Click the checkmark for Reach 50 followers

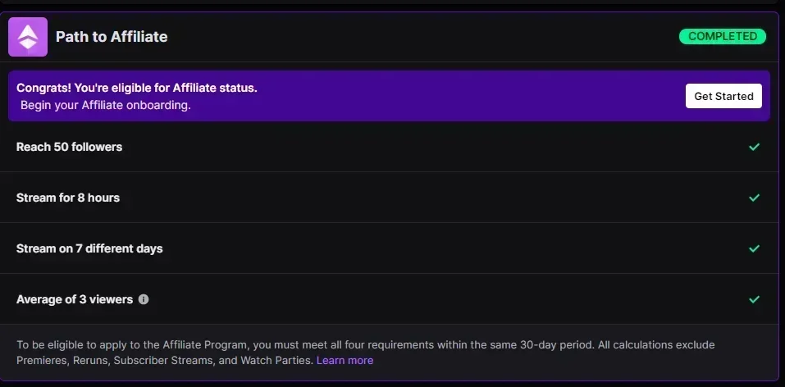click(754, 147)
